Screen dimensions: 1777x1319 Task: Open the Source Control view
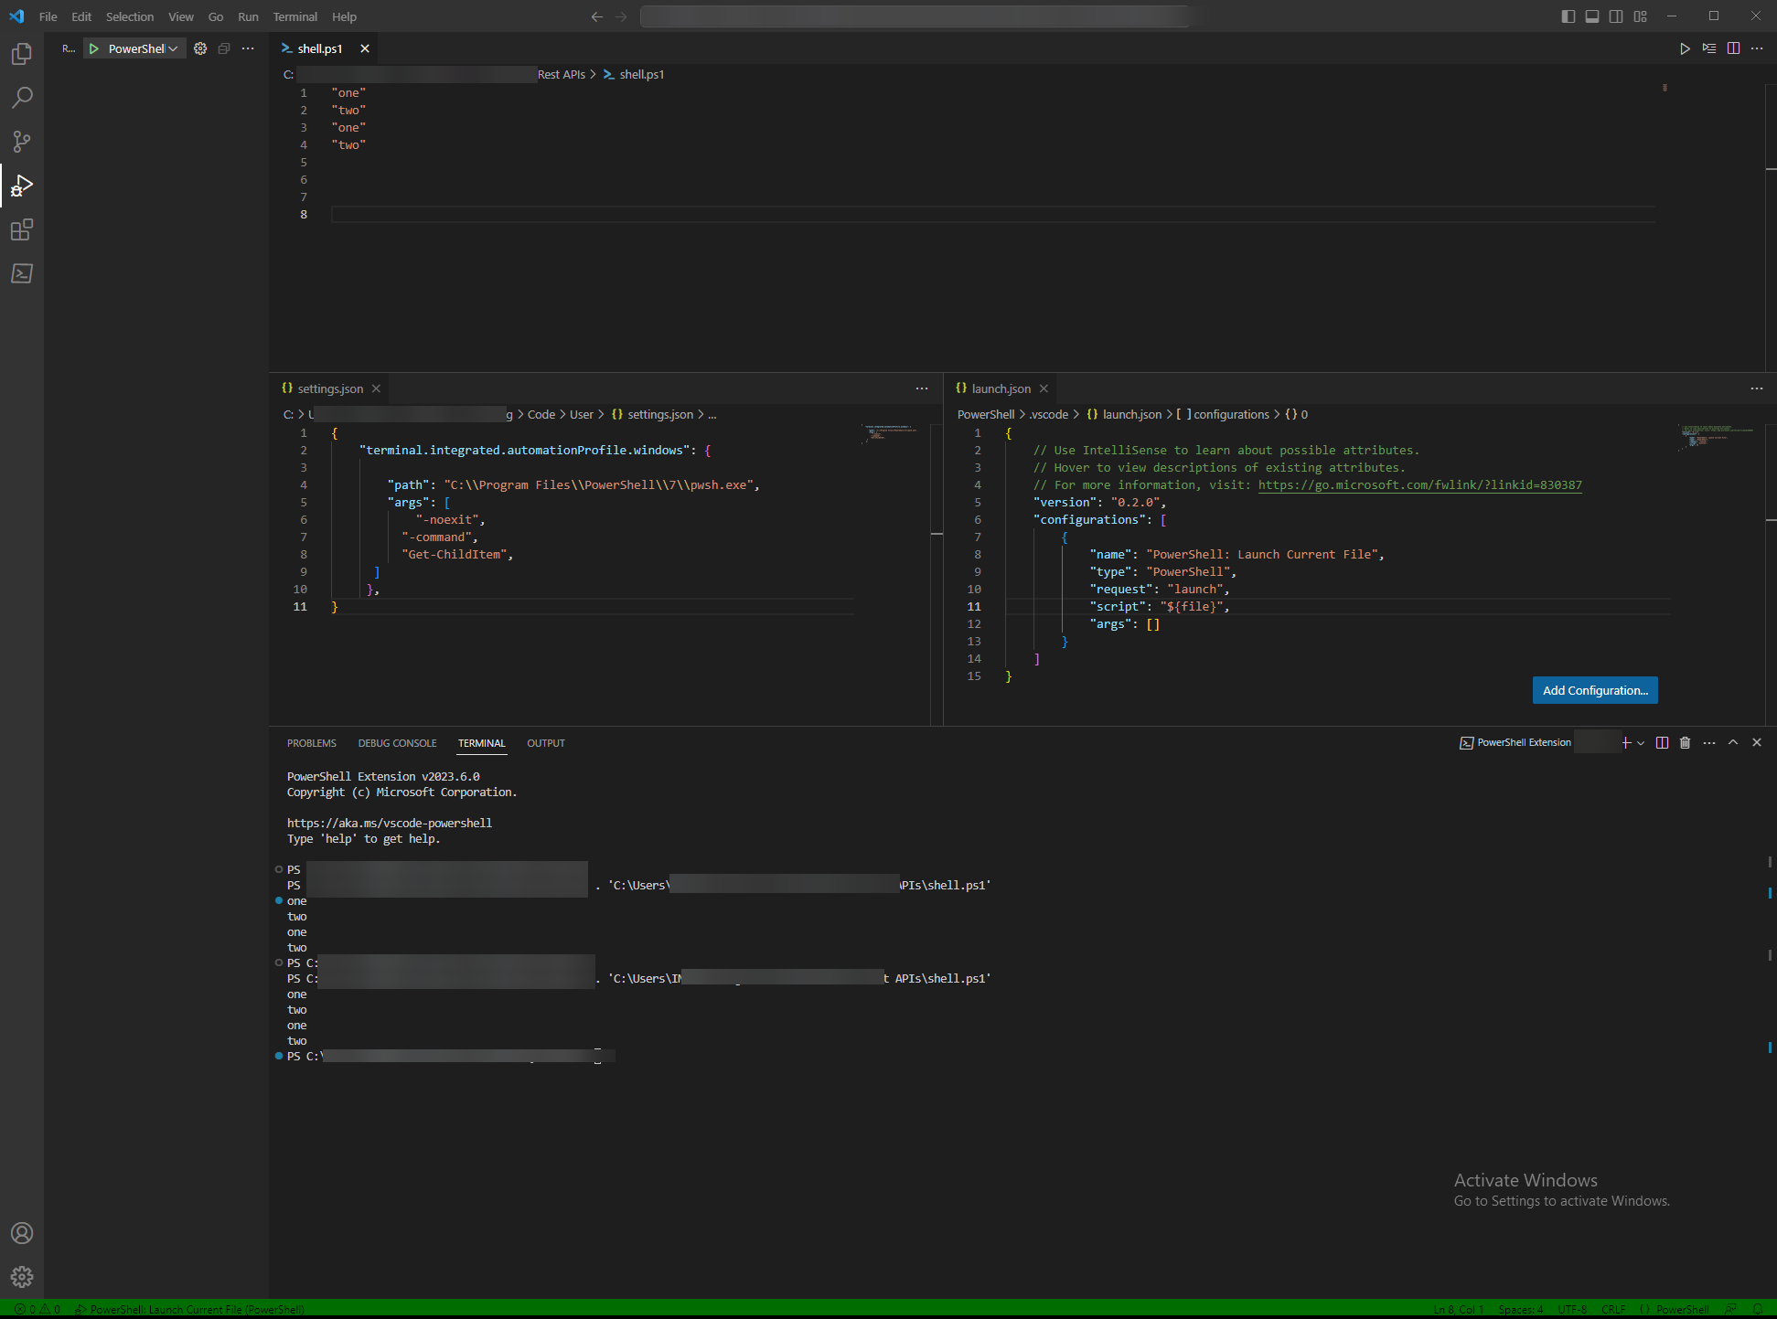click(22, 141)
